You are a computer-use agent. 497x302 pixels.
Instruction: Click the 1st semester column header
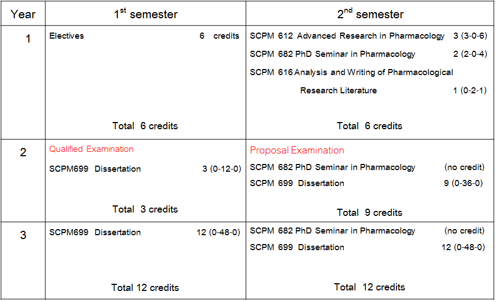145,14
